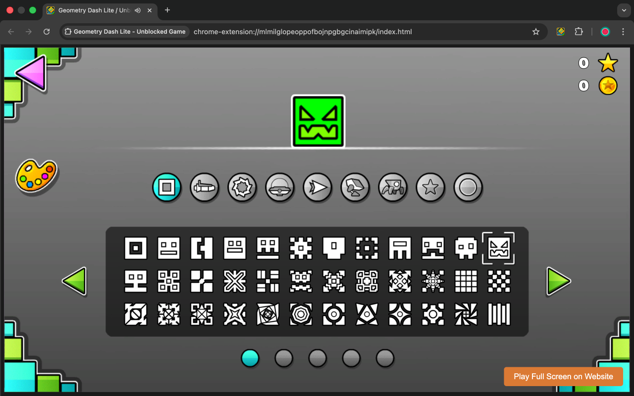The height and width of the screenshot is (396, 634).
Task: Click Play Full Screen on Website button
Action: [x=563, y=376]
